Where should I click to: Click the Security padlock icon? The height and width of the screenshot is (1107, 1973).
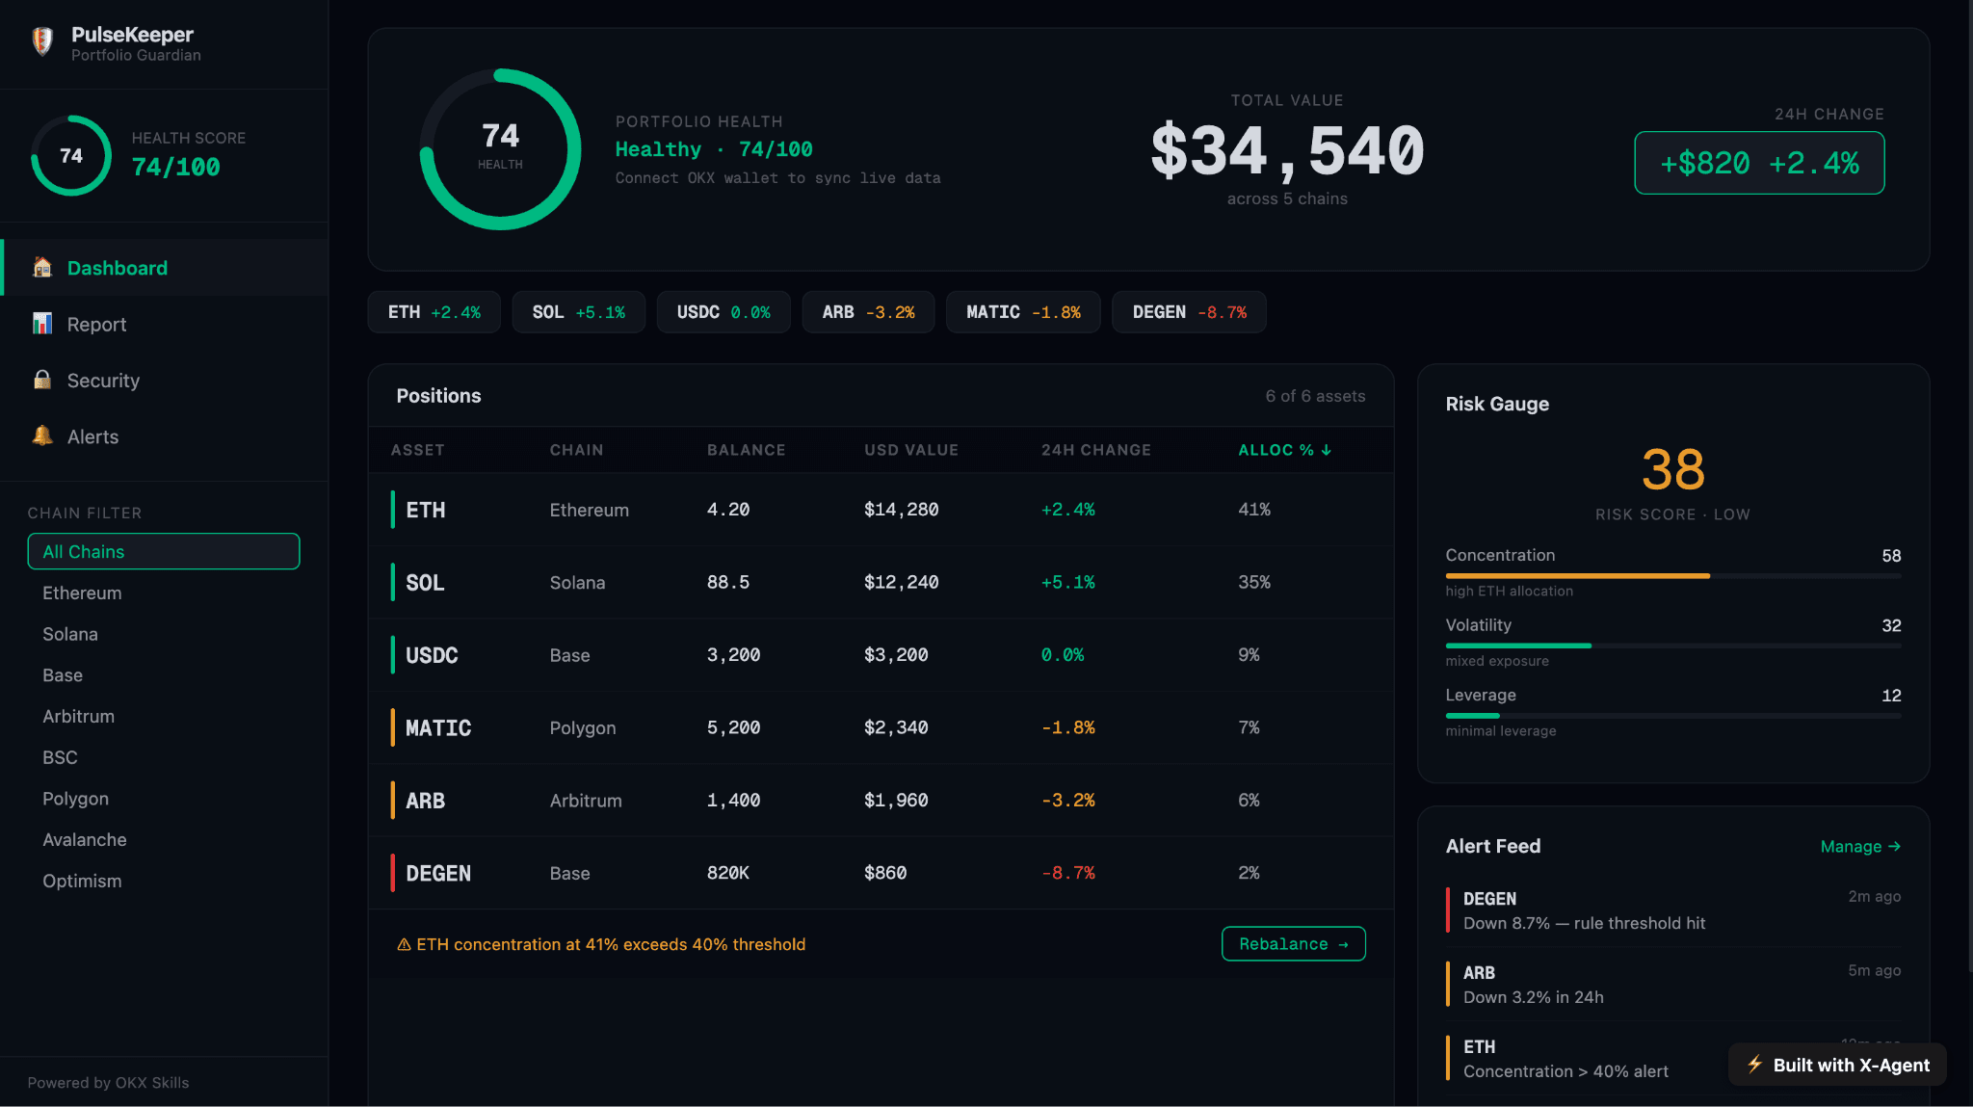pos(42,380)
